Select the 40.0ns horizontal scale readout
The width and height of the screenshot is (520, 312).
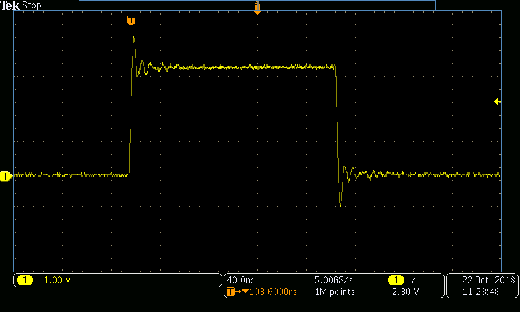click(x=240, y=280)
